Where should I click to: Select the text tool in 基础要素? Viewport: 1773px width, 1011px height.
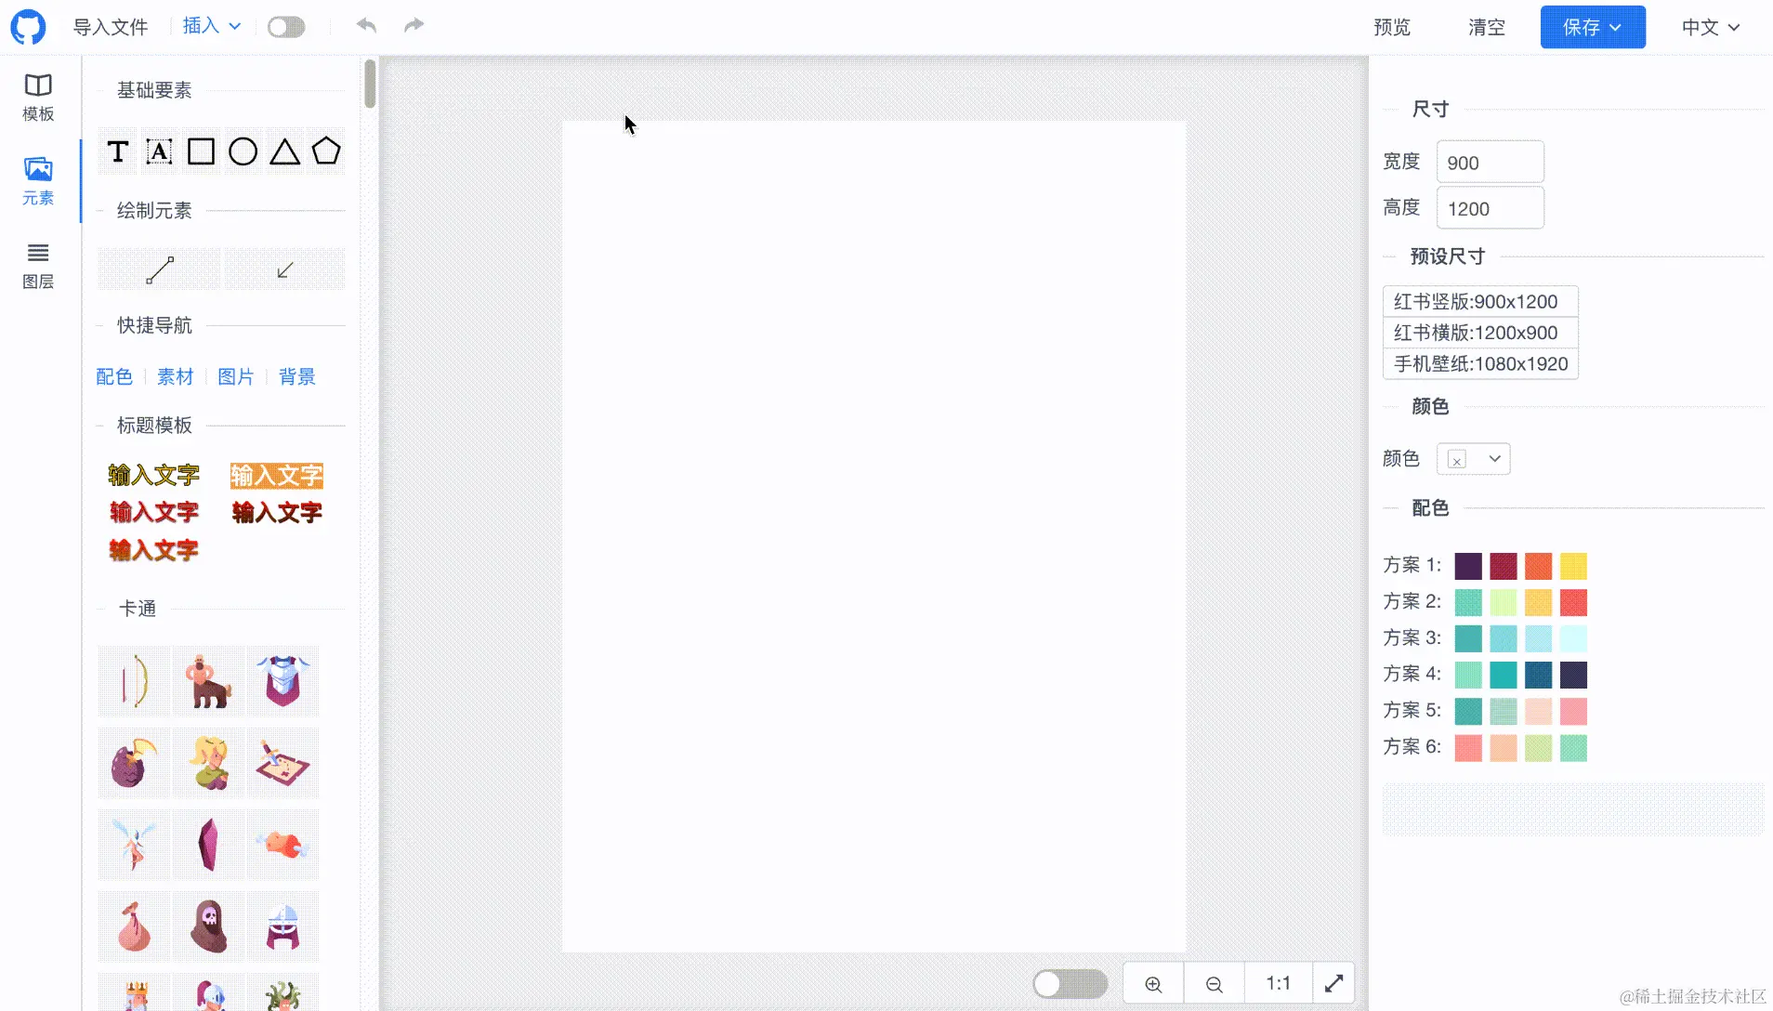[117, 151]
